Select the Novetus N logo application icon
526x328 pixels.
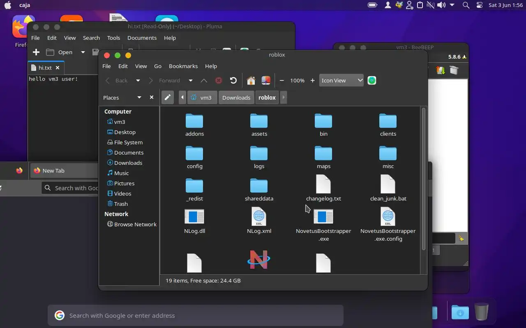point(259,260)
